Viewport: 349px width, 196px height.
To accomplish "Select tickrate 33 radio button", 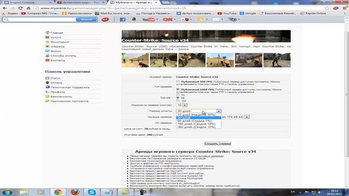I will 178,95.
